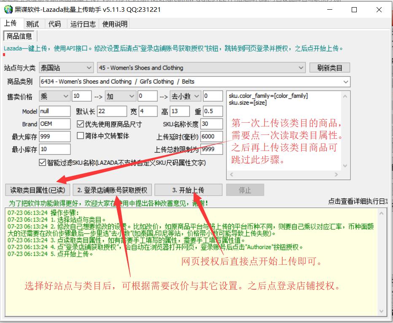This screenshot has height=323, width=393.
Task: Click the 刷新类目 button
Action: pyautogui.click(x=330, y=67)
